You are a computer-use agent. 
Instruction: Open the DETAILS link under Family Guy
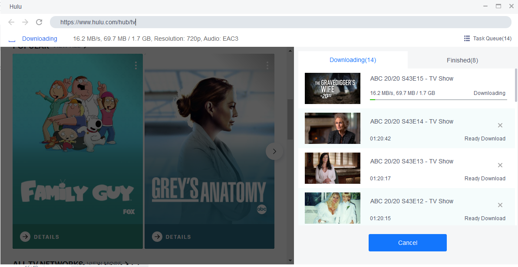46,237
